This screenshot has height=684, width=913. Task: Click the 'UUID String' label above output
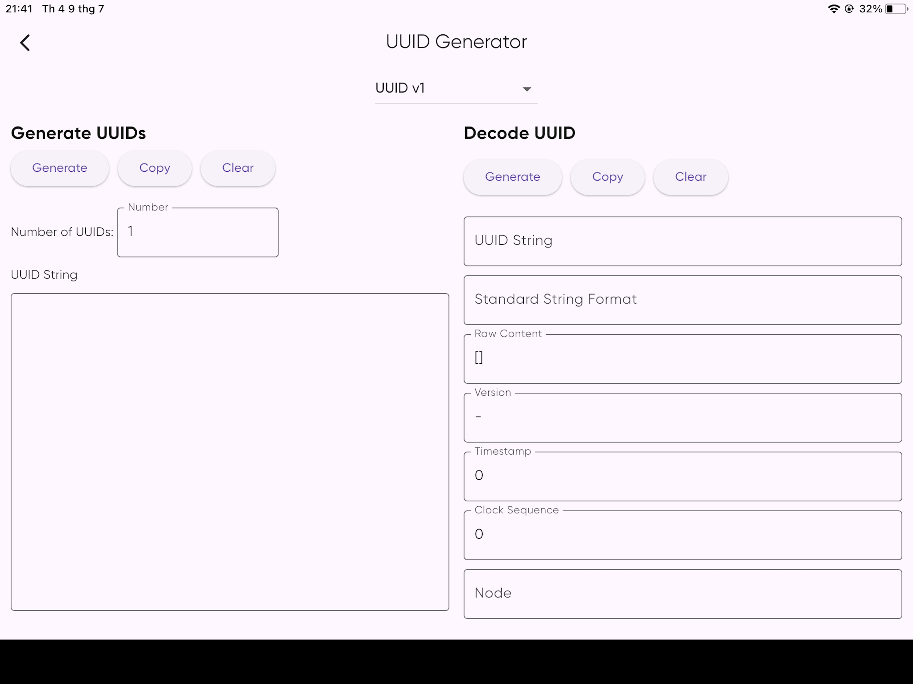click(x=44, y=275)
